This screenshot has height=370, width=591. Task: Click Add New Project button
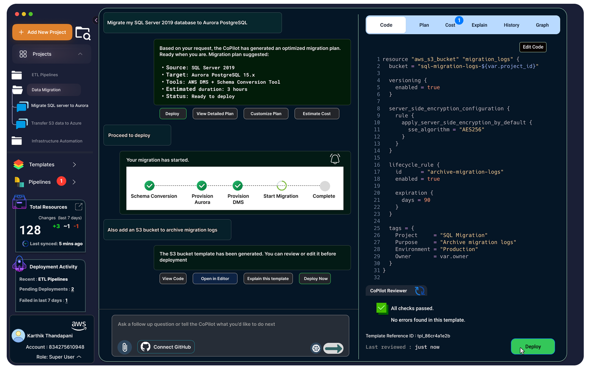click(42, 32)
